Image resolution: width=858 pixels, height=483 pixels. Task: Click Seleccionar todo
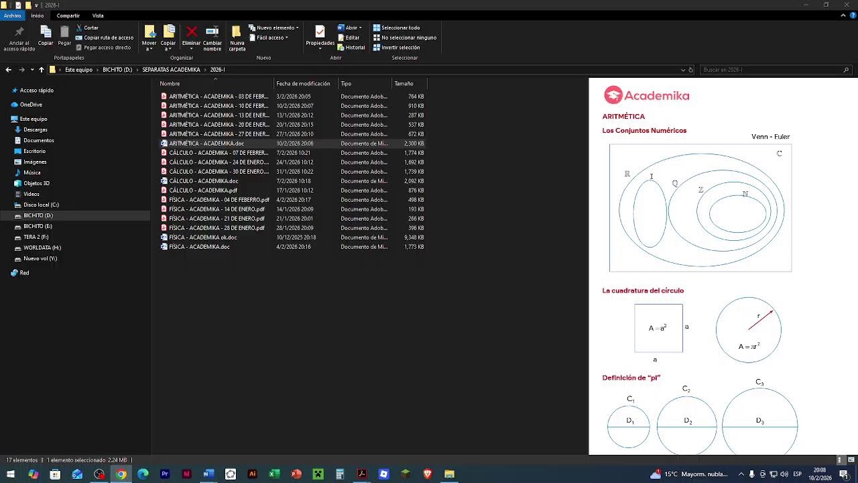pos(396,28)
